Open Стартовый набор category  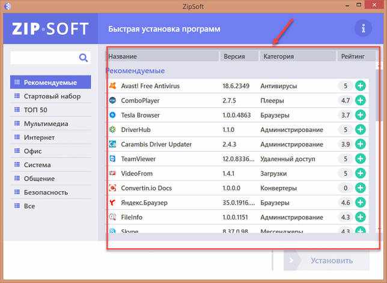pyautogui.click(x=50, y=96)
